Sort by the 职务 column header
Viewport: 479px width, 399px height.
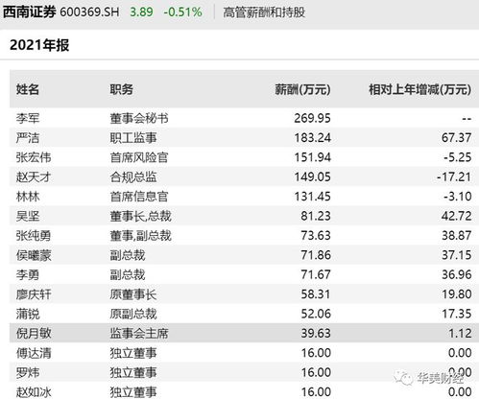(122, 89)
